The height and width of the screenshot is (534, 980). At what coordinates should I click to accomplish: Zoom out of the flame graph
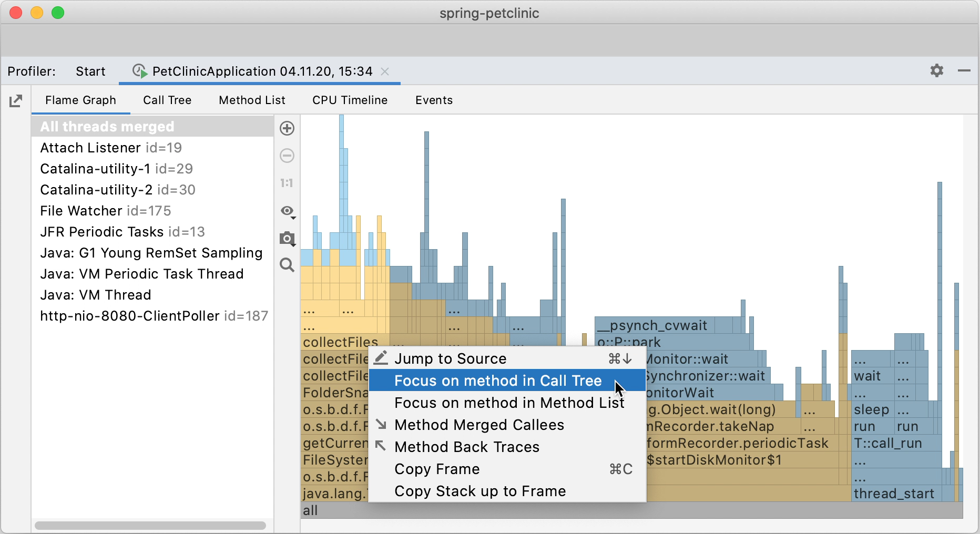pos(287,156)
